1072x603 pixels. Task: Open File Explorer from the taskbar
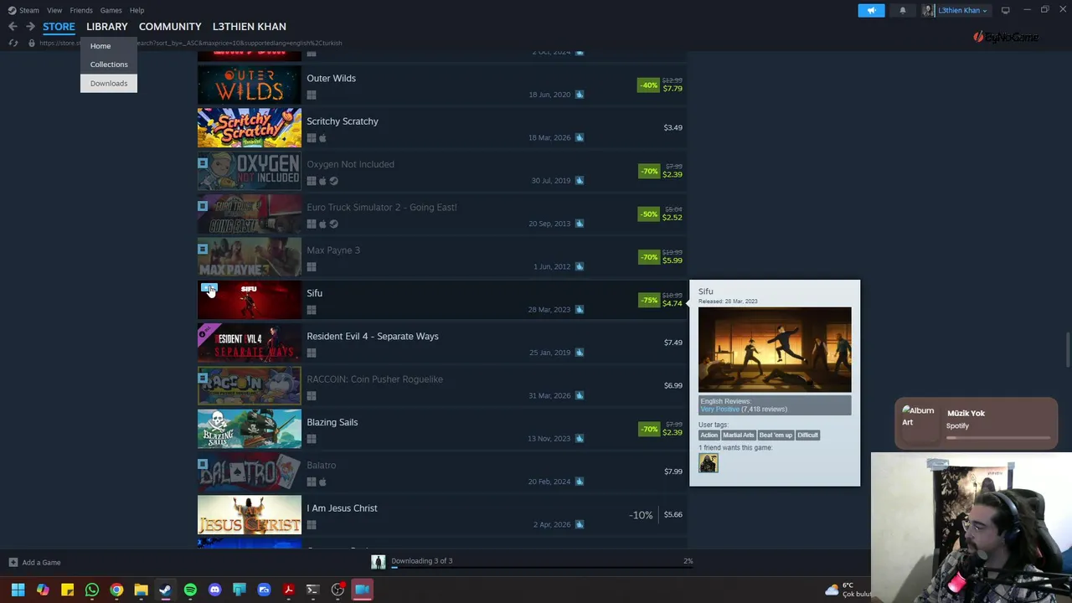141,590
